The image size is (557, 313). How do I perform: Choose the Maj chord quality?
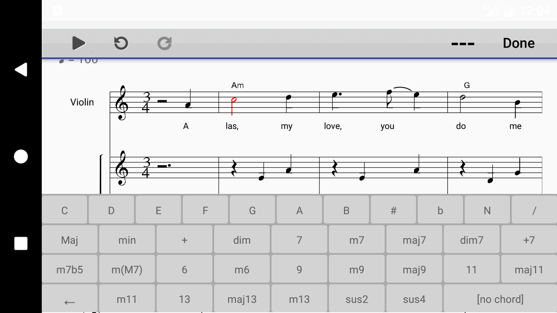[x=70, y=239]
